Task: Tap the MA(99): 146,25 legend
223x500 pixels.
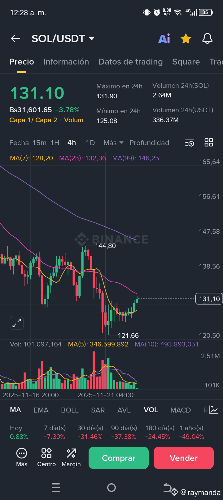Action: [136, 158]
